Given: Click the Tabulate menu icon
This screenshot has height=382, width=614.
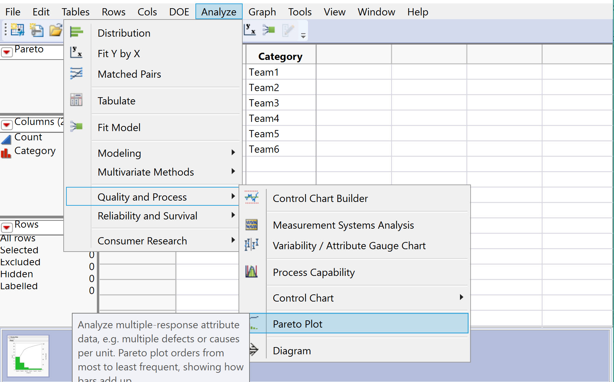Looking at the screenshot, I should coord(76,100).
